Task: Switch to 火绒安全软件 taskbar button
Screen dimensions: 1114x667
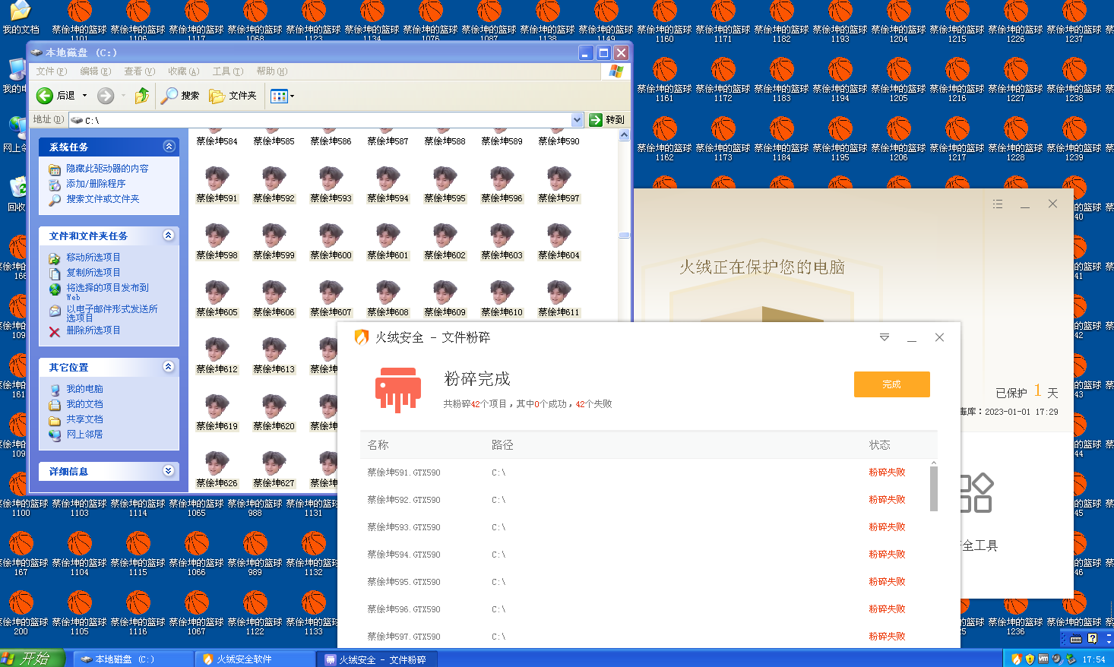Action: pos(255,659)
